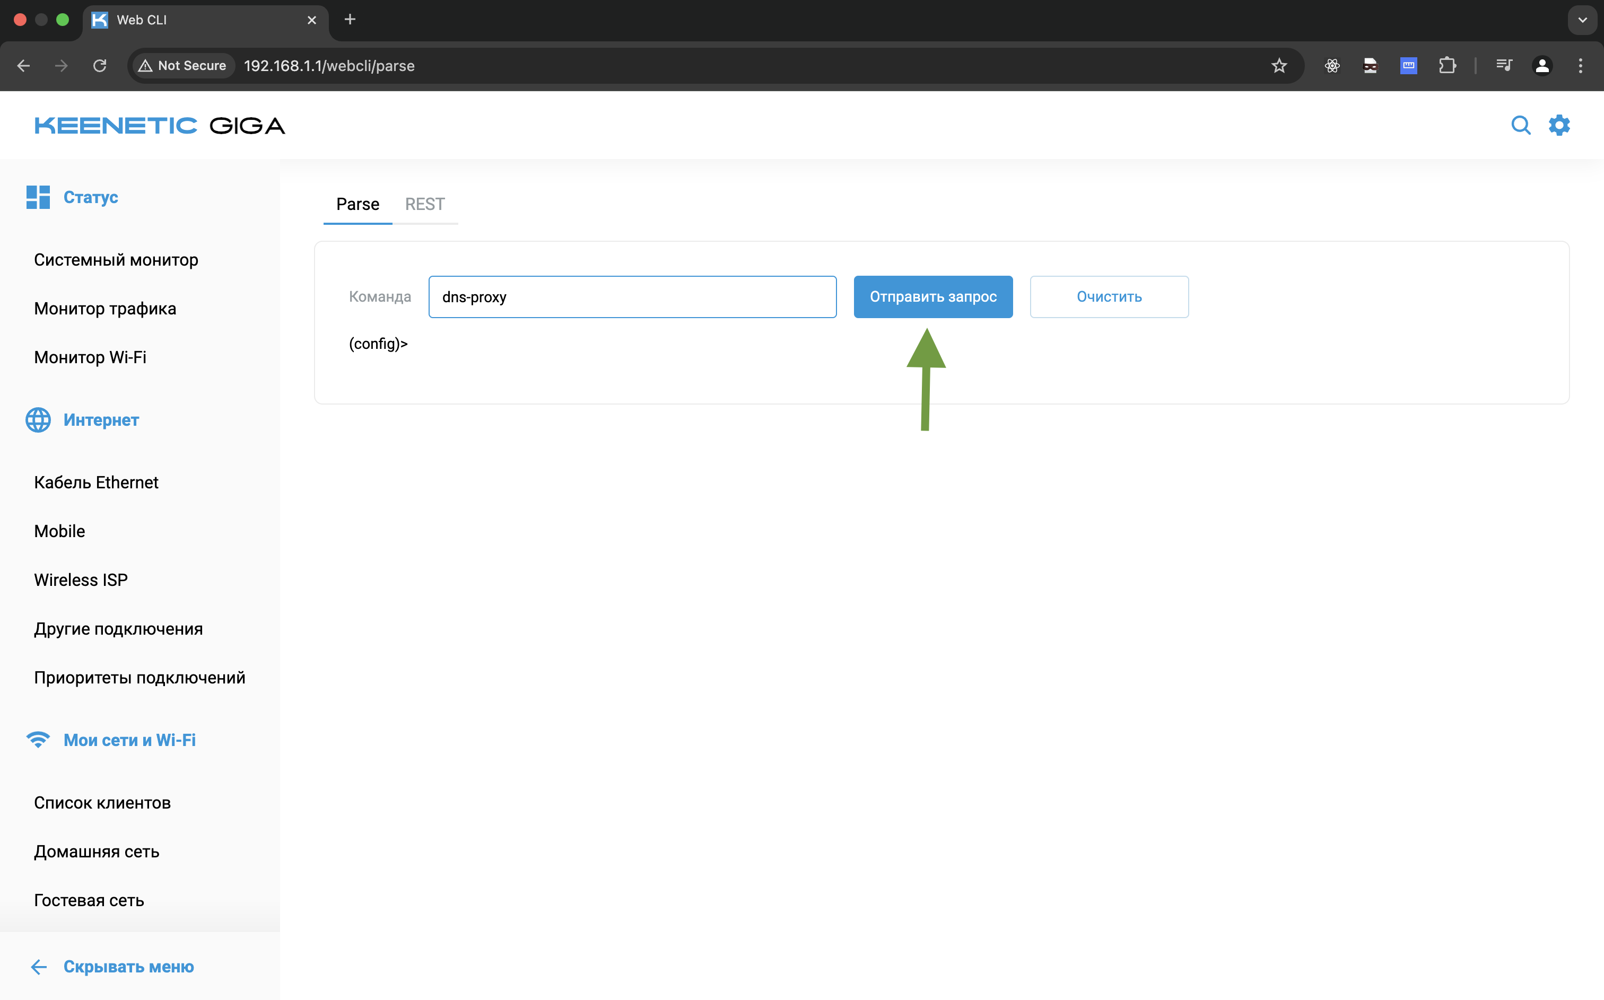
Task: Open the browser extensions puzzle icon
Action: point(1446,65)
